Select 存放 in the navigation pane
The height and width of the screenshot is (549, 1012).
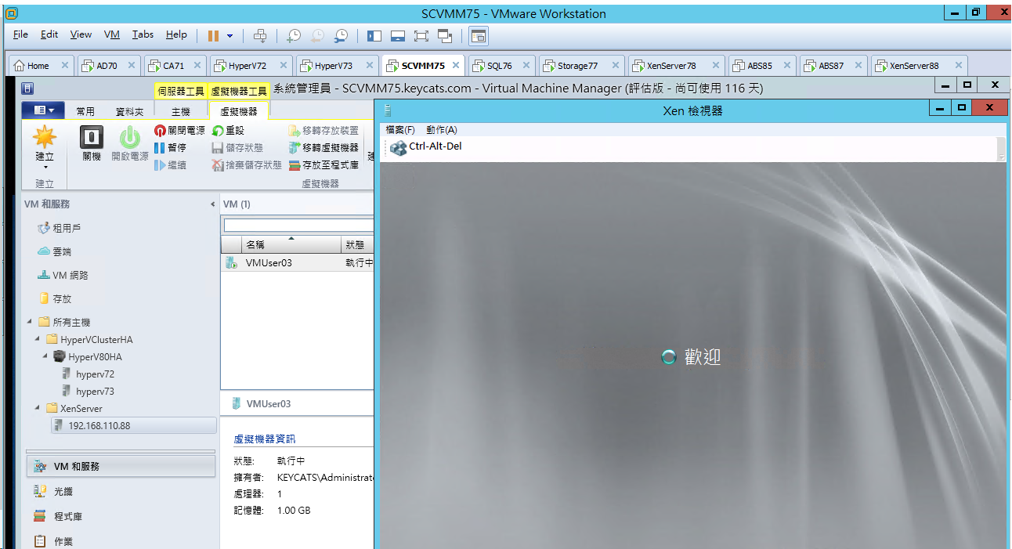(55, 298)
